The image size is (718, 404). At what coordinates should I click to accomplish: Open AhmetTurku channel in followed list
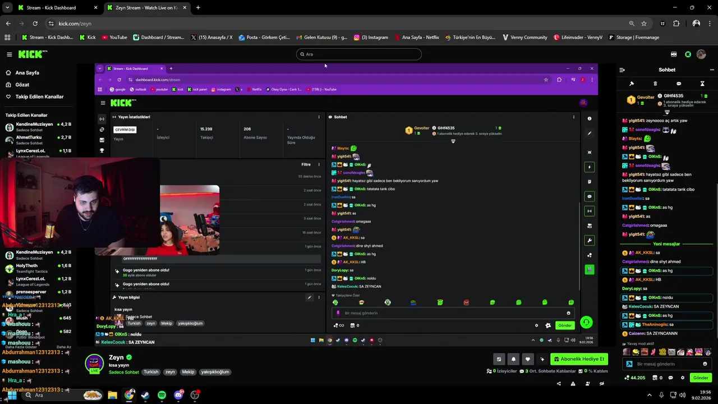coord(38,140)
